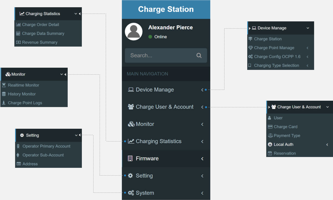Click the search magnifier icon
The height and width of the screenshot is (200, 333).
tap(199, 55)
